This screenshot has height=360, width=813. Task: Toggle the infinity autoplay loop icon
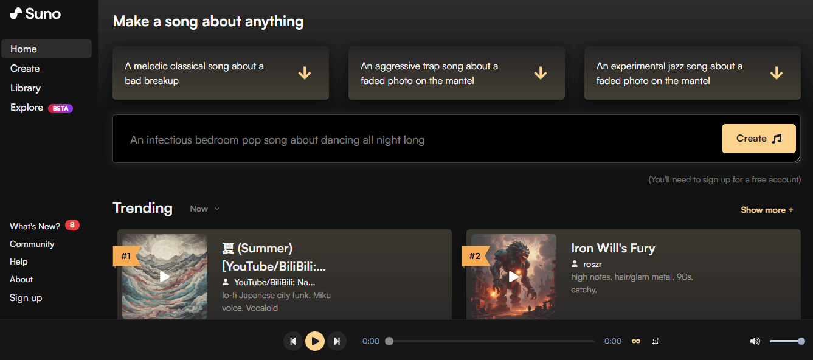coord(636,341)
